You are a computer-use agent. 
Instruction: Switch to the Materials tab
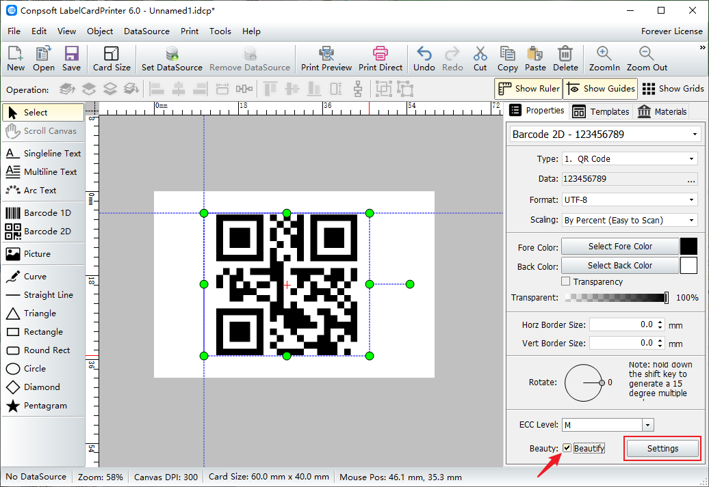point(662,111)
